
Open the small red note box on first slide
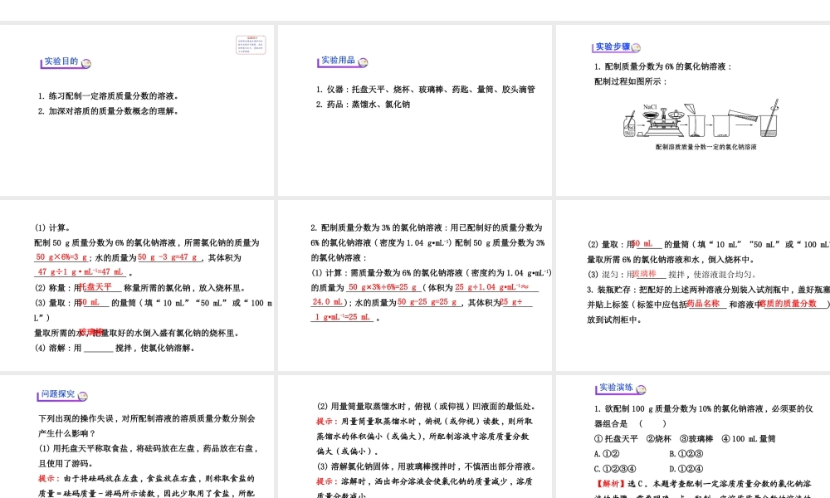[x=251, y=45]
